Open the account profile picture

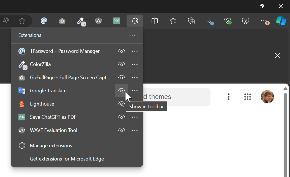267,97
